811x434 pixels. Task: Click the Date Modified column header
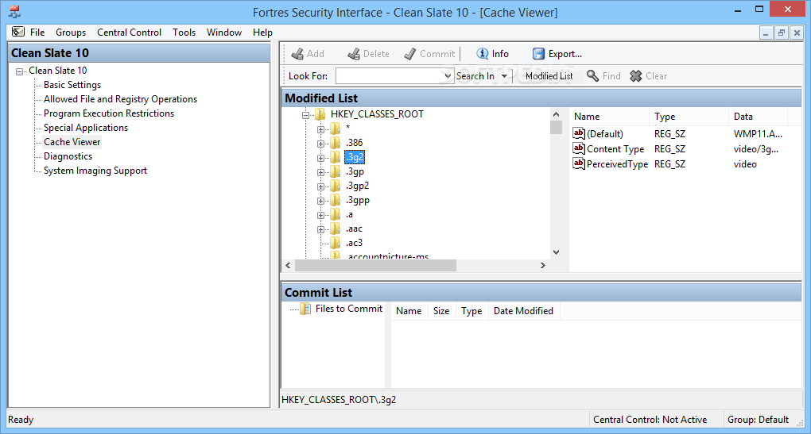tap(523, 311)
